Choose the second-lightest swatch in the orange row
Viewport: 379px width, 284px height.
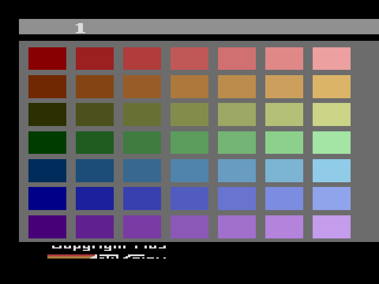point(284,87)
